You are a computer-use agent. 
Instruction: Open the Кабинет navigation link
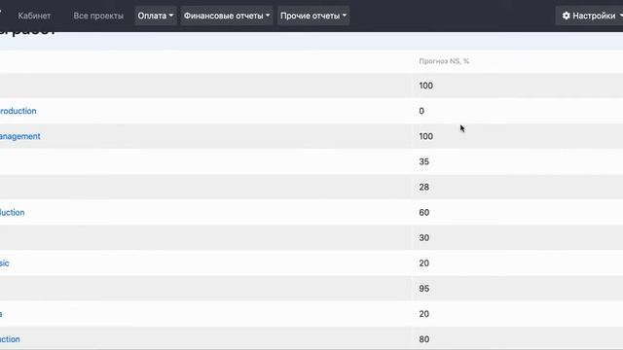34,16
